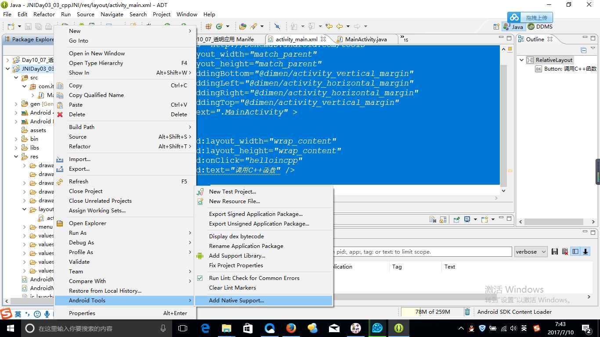Close the Outline view tab
Screen dimensions: 600x337
tap(550, 39)
